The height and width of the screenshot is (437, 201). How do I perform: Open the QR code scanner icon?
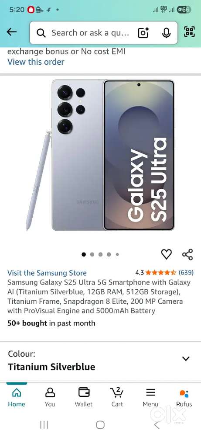coord(189,31)
